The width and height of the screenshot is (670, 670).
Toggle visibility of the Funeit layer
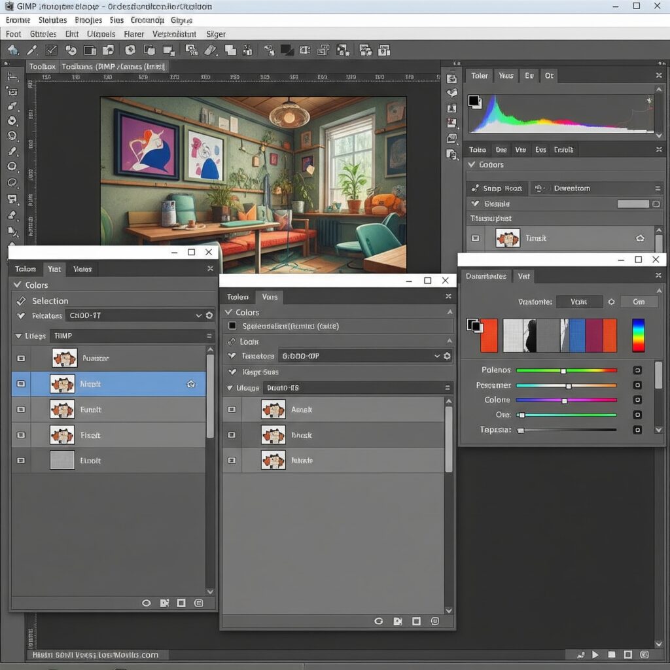pyautogui.click(x=21, y=410)
